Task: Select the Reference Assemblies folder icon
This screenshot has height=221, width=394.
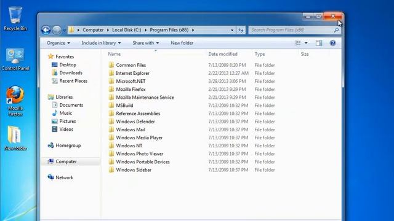Action: tap(111, 113)
